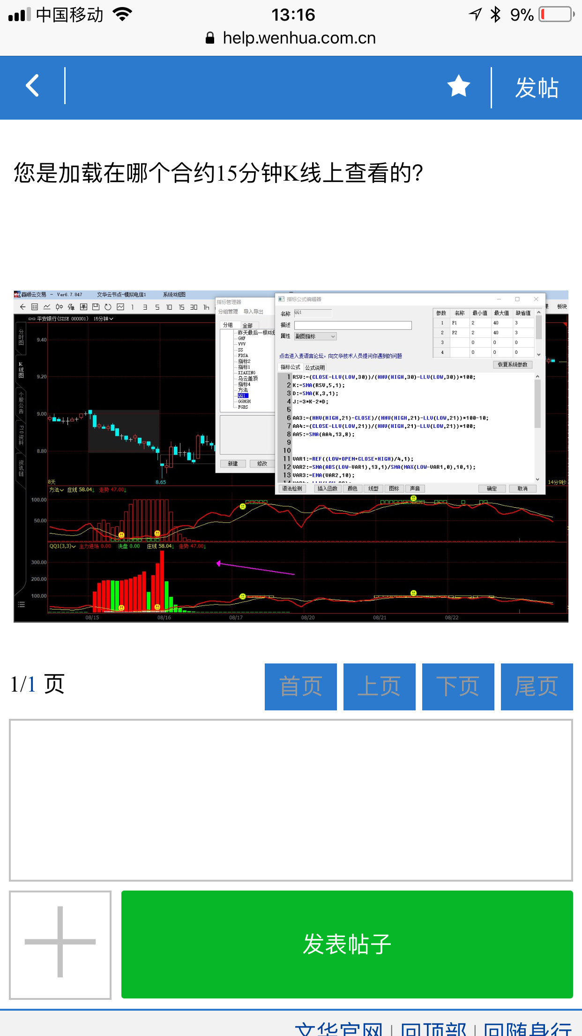Tap the help.wenhua.com.cn address bar

[x=291, y=38]
